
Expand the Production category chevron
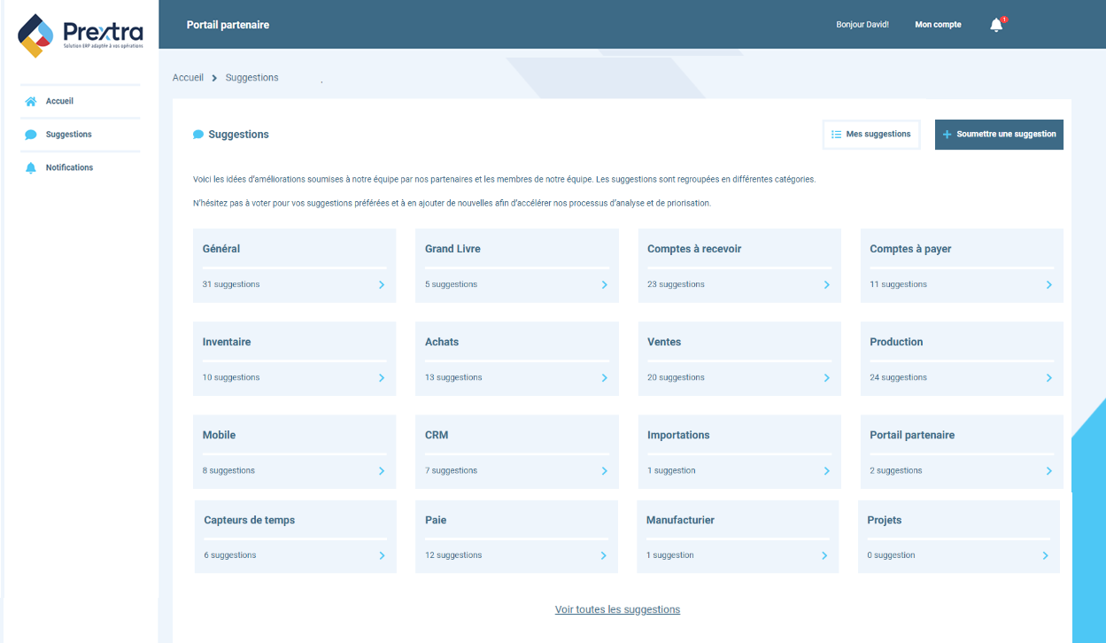1048,378
